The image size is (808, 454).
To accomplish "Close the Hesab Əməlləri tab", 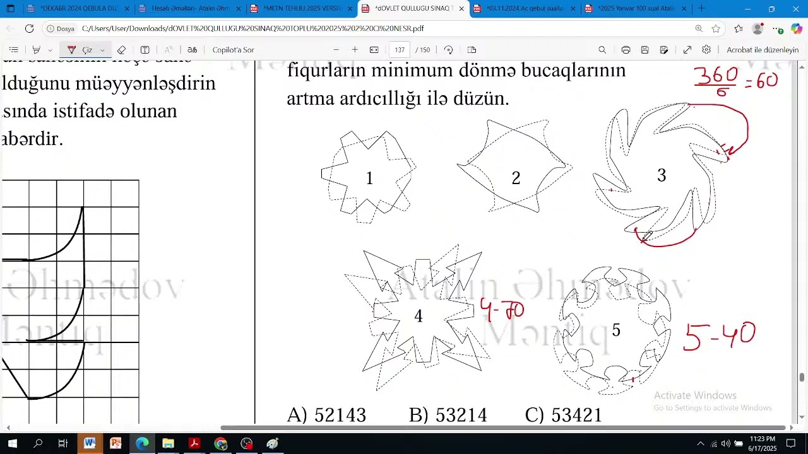I will 239,9.
